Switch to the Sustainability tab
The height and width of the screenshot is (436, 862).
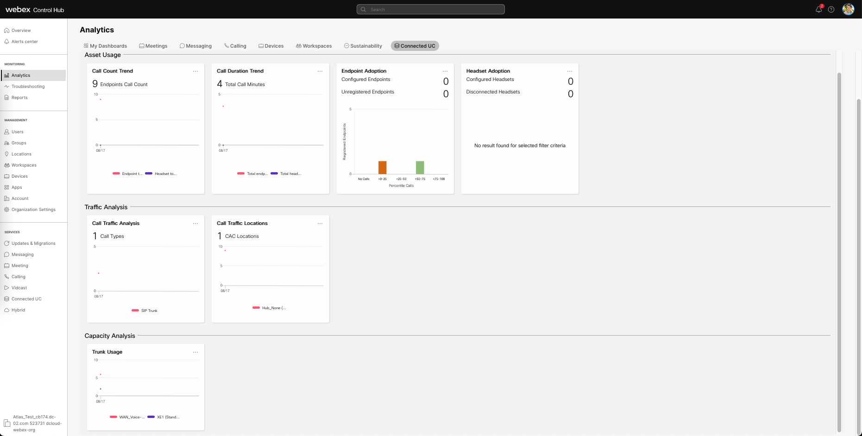point(363,46)
